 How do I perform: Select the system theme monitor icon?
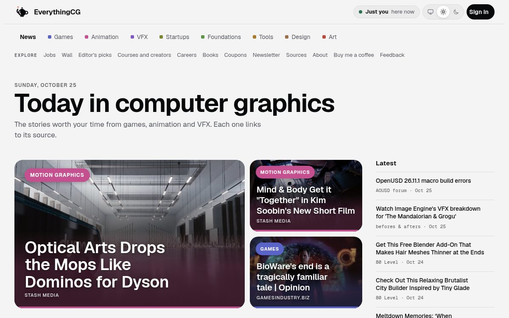pos(431,12)
